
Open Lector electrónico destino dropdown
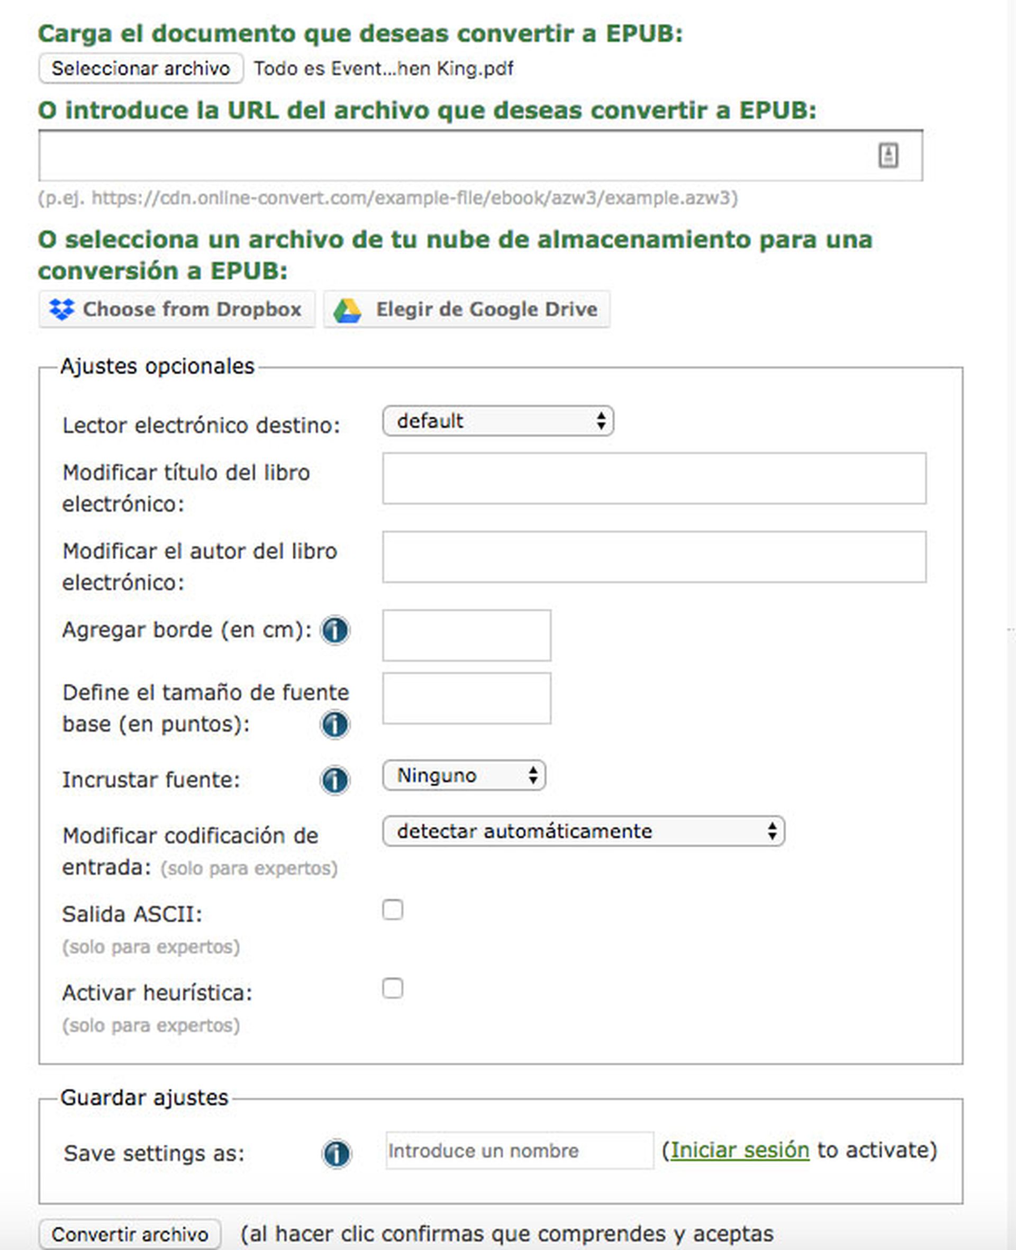[497, 421]
